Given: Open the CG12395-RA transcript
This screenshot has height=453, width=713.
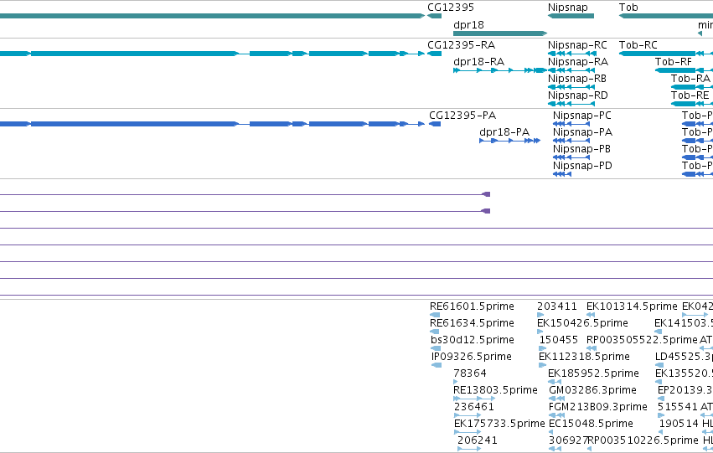Looking at the screenshot, I should pos(461,45).
